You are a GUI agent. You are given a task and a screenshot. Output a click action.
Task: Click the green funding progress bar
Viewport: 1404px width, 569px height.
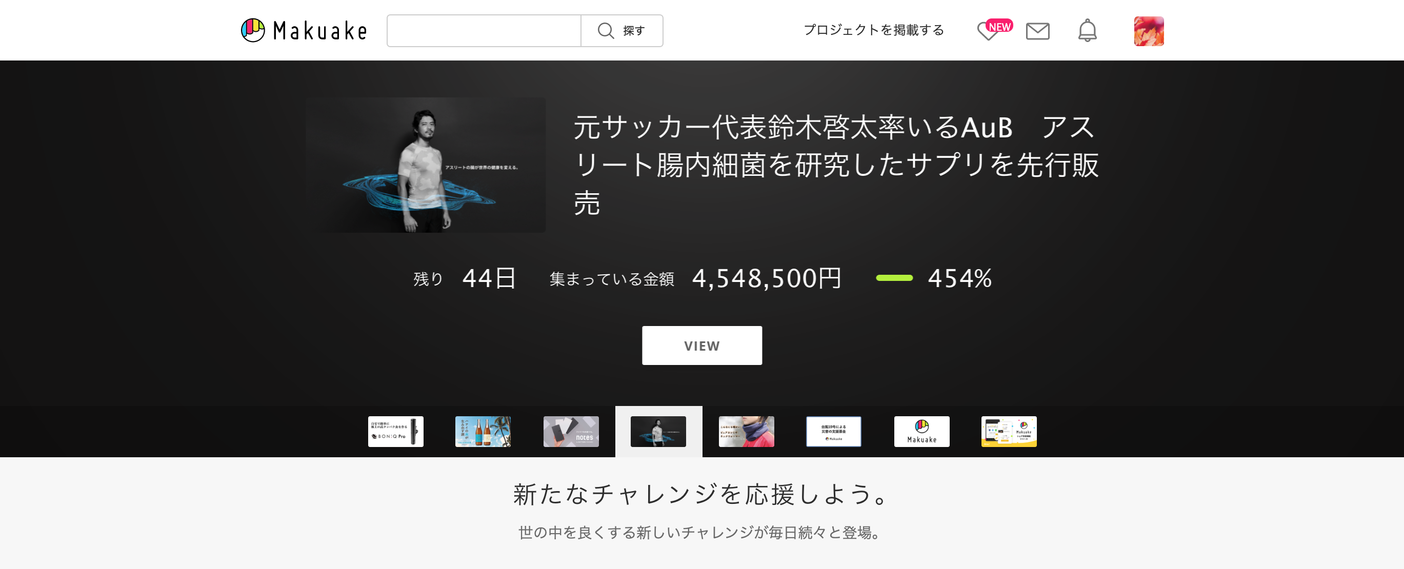coord(894,278)
